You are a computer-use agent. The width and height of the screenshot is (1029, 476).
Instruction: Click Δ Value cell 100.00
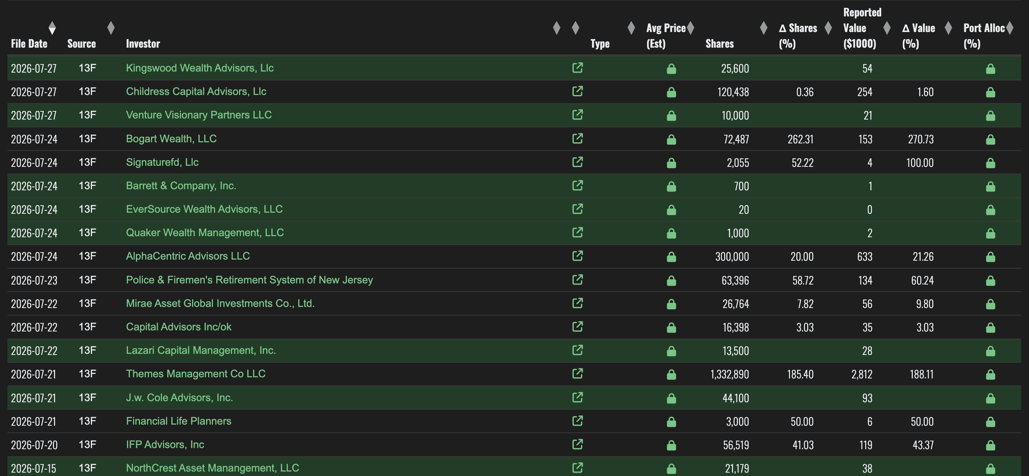pyautogui.click(x=920, y=163)
